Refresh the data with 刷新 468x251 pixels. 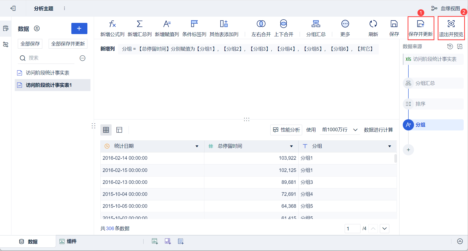(x=373, y=28)
